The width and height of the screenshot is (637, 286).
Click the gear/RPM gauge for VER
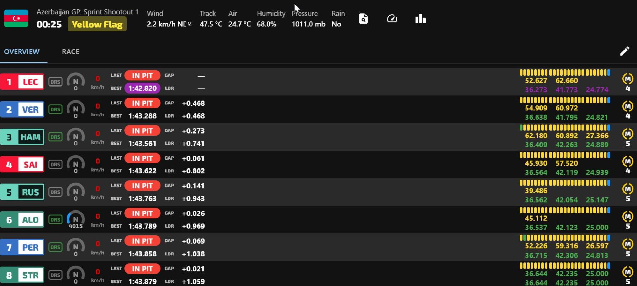(75, 109)
